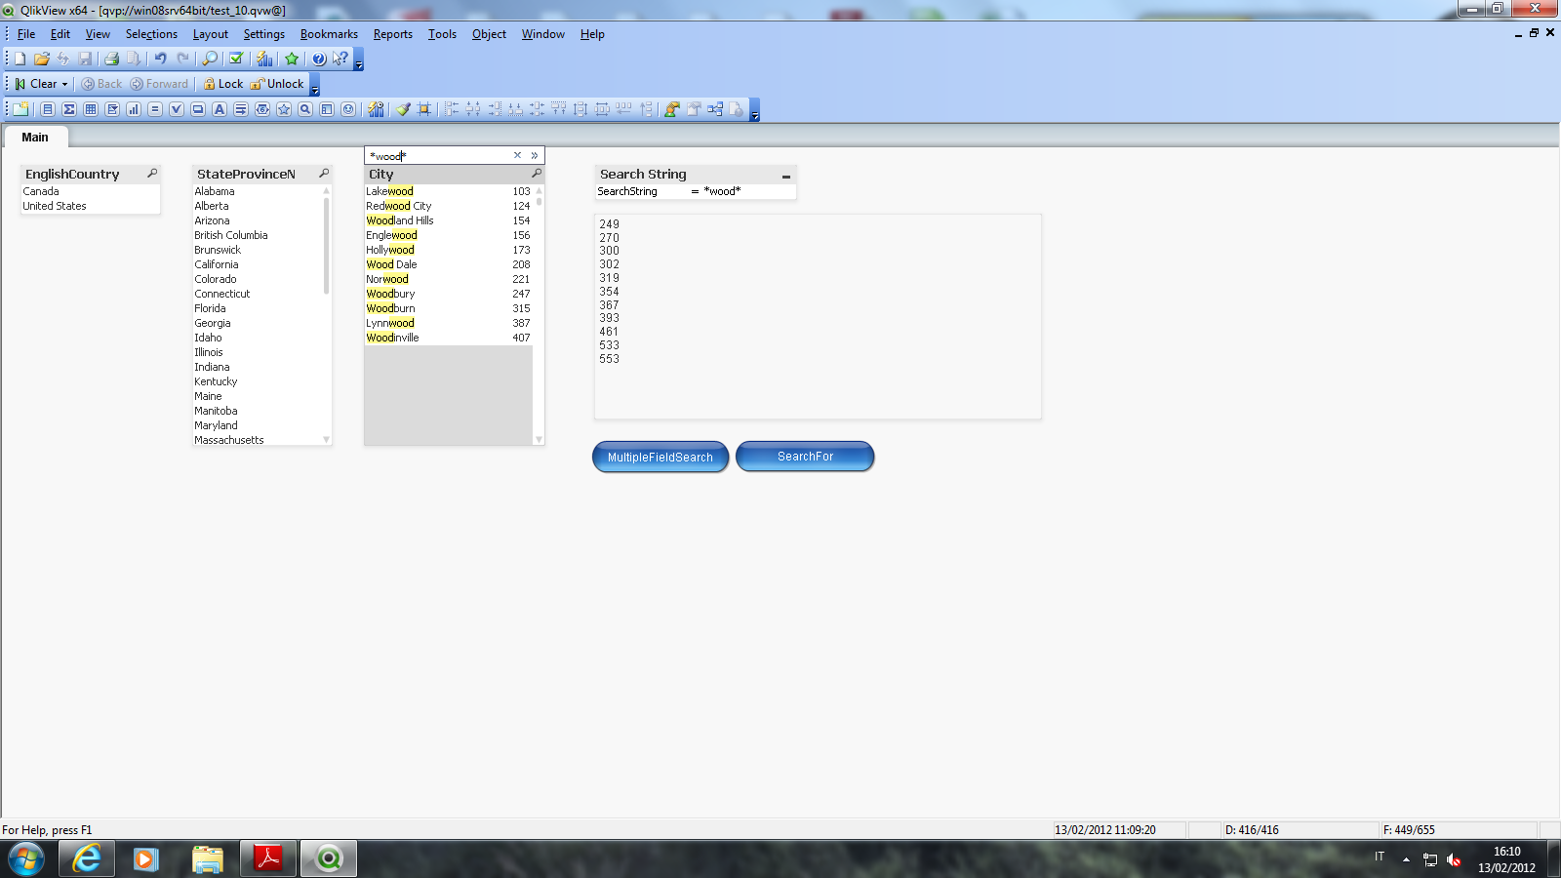The height and width of the screenshot is (878, 1561).
Task: Create a List Box object icon
Action: tap(48, 109)
